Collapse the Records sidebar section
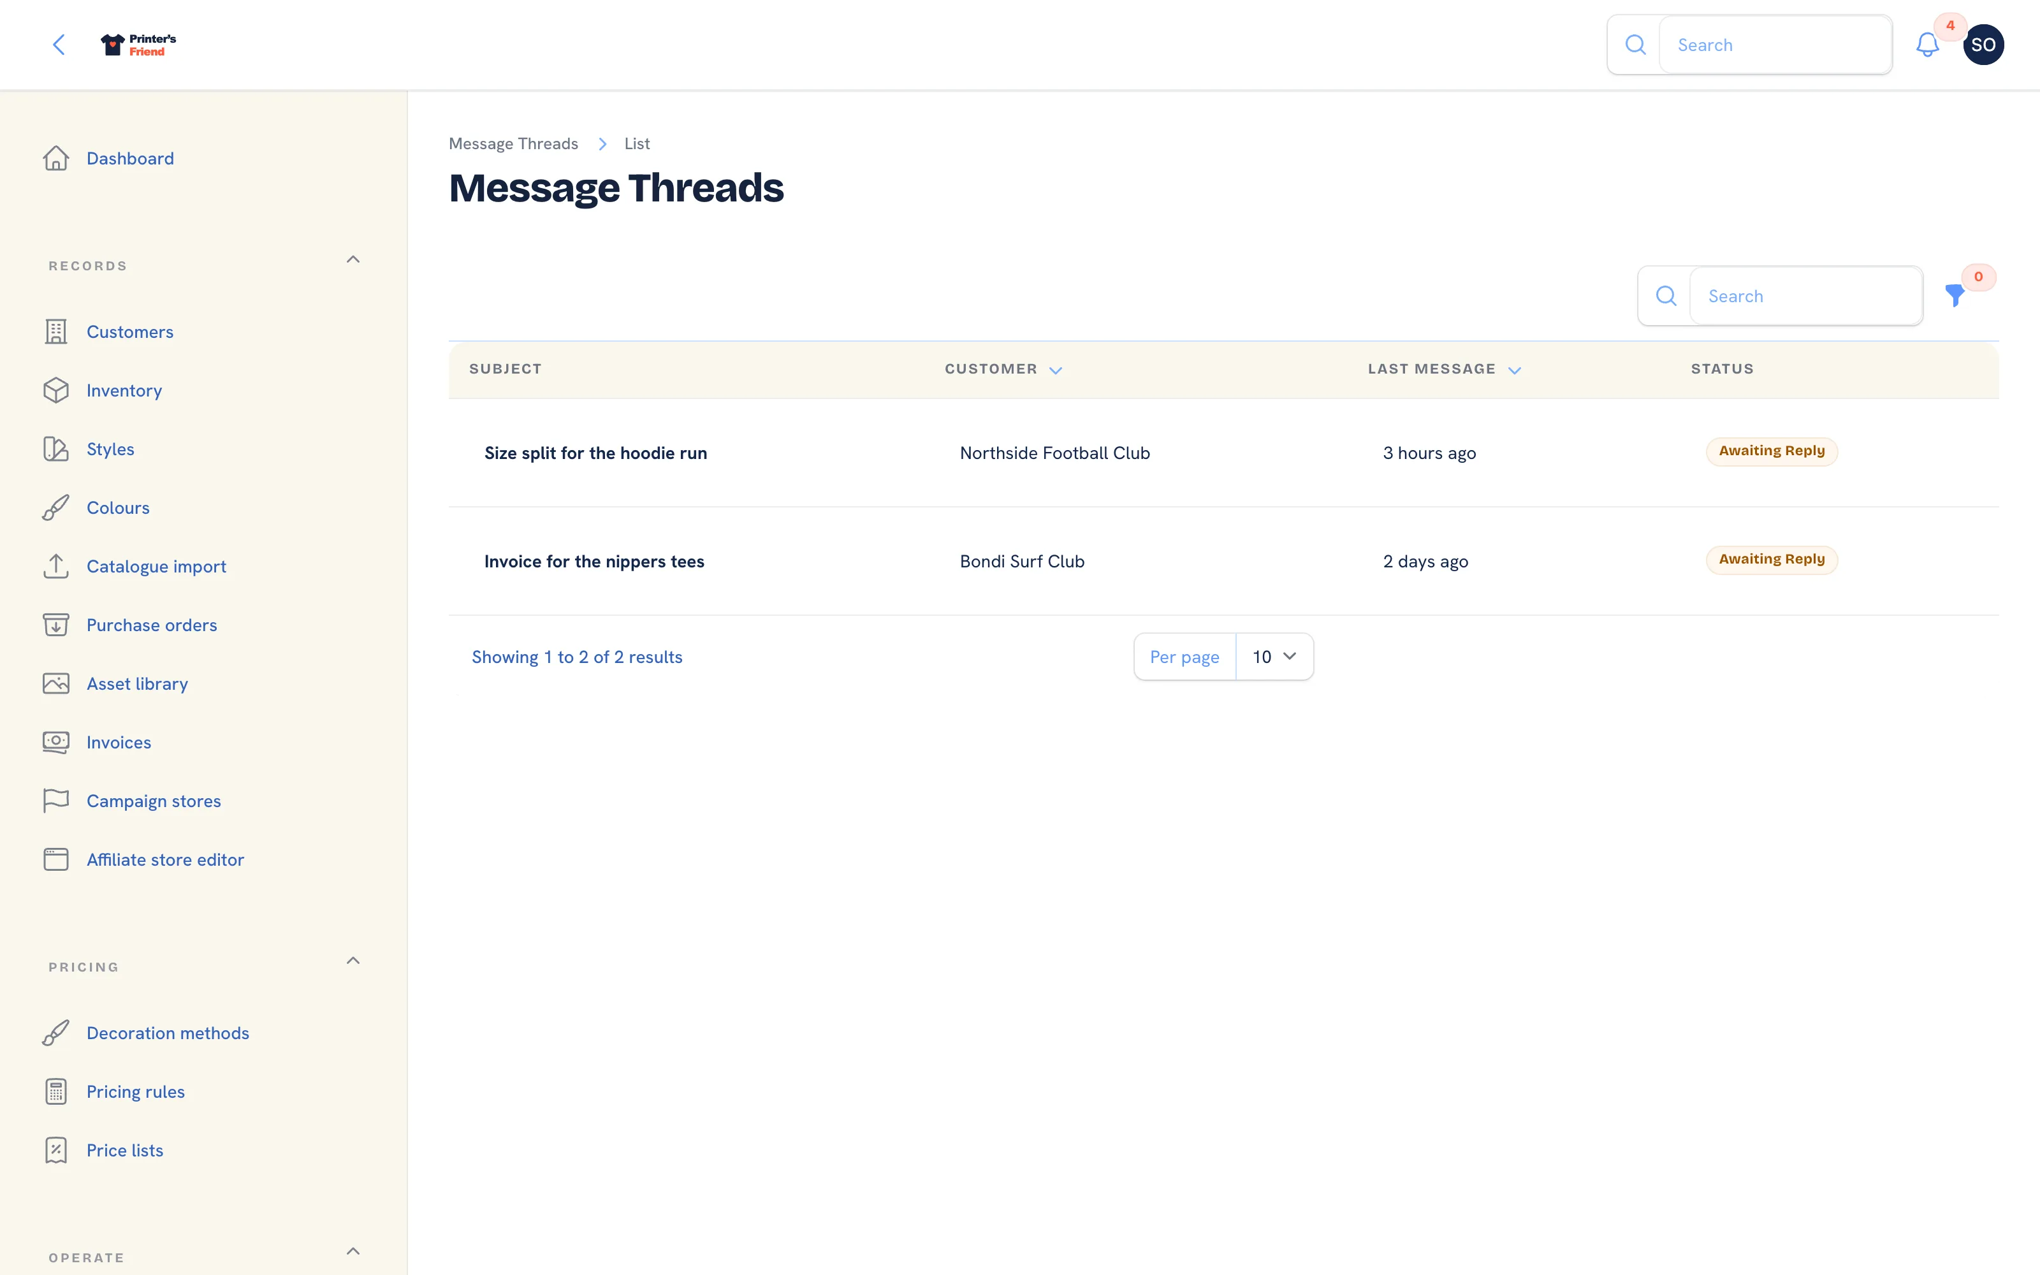This screenshot has width=2040, height=1275. [353, 259]
